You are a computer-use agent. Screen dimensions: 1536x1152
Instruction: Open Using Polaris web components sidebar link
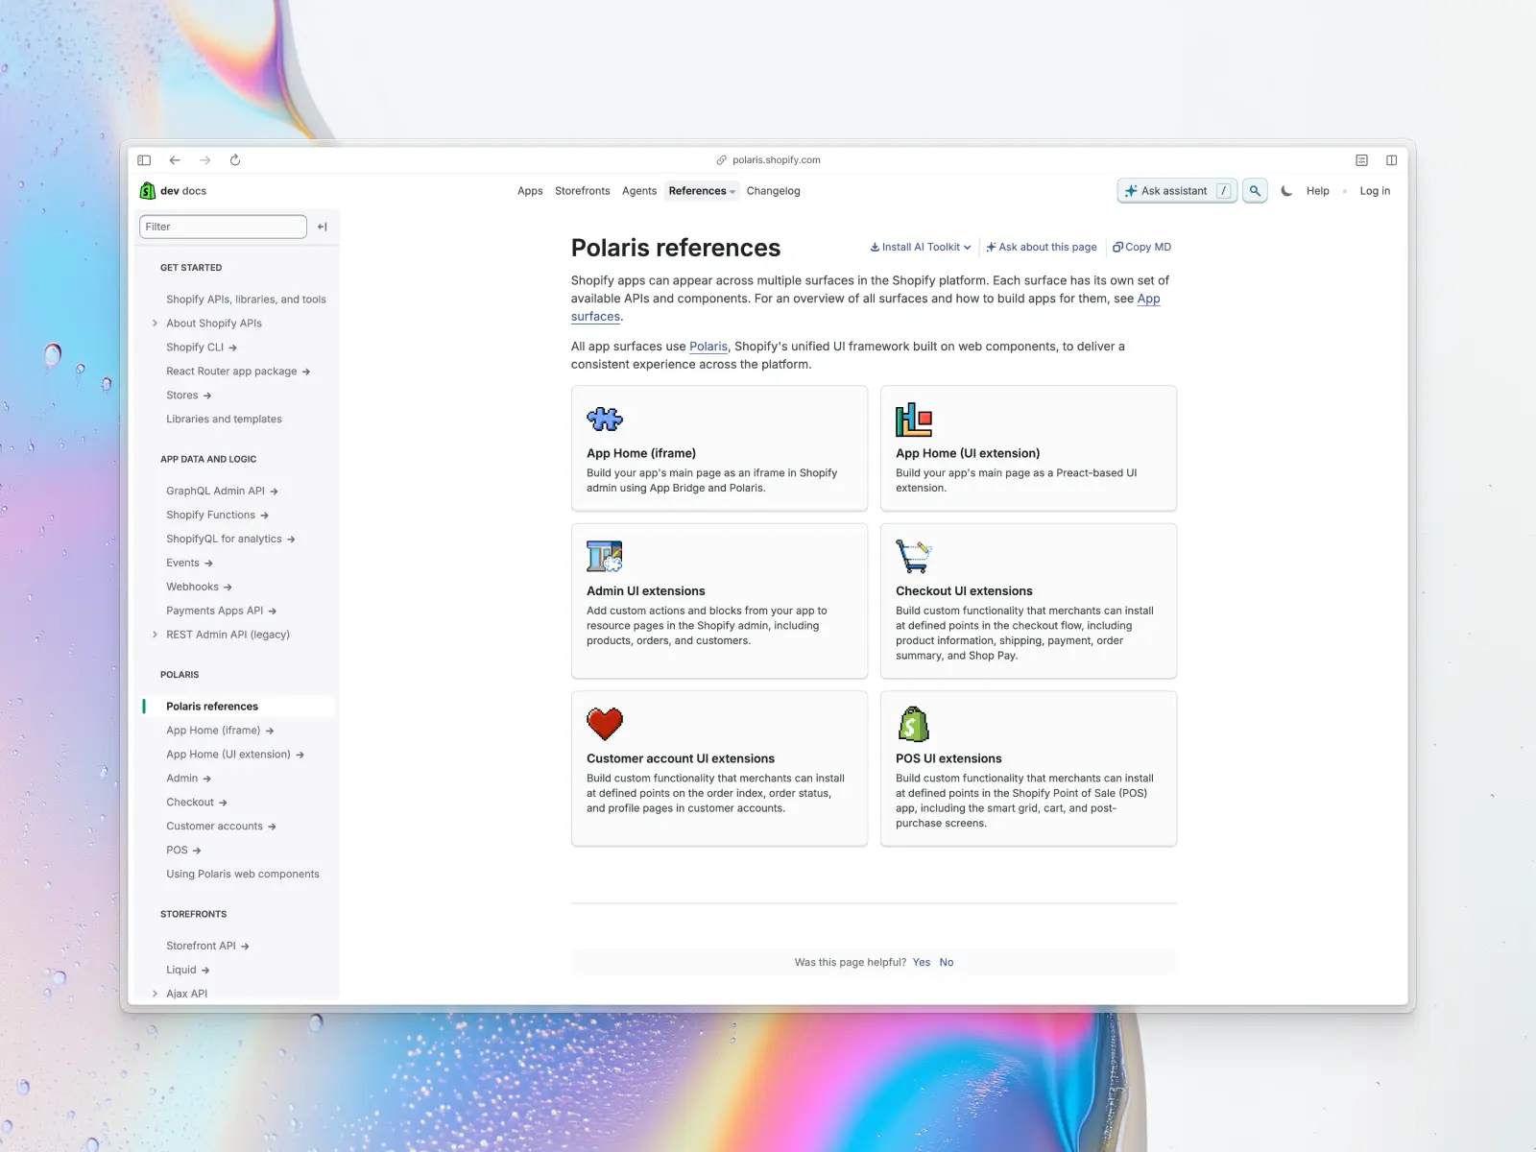(x=243, y=875)
